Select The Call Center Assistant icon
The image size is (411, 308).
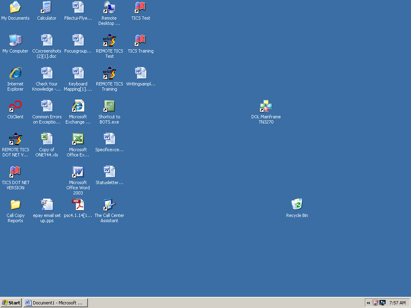(x=109, y=205)
